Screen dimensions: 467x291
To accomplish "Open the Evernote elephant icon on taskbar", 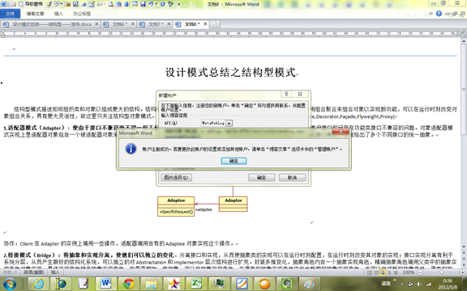I will coord(286,284).
